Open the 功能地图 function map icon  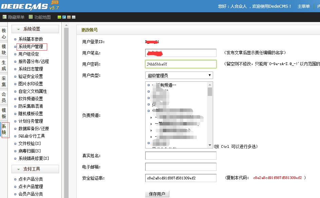31,17
